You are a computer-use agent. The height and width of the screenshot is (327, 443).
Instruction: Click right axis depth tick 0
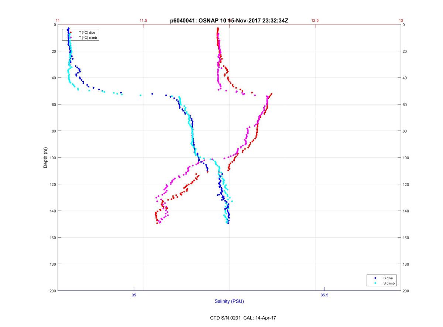(404, 25)
